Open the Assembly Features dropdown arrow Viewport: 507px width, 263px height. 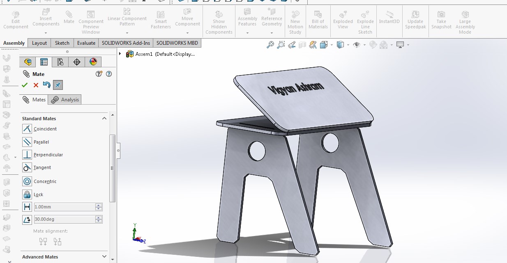pyautogui.click(x=247, y=33)
